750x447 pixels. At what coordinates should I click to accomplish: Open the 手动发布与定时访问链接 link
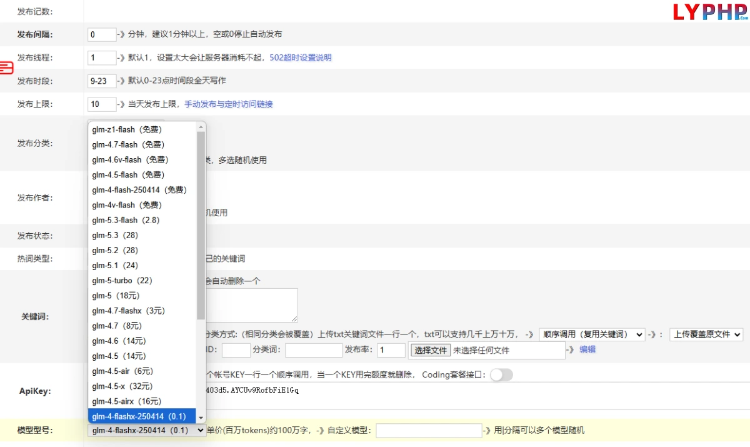[229, 104]
